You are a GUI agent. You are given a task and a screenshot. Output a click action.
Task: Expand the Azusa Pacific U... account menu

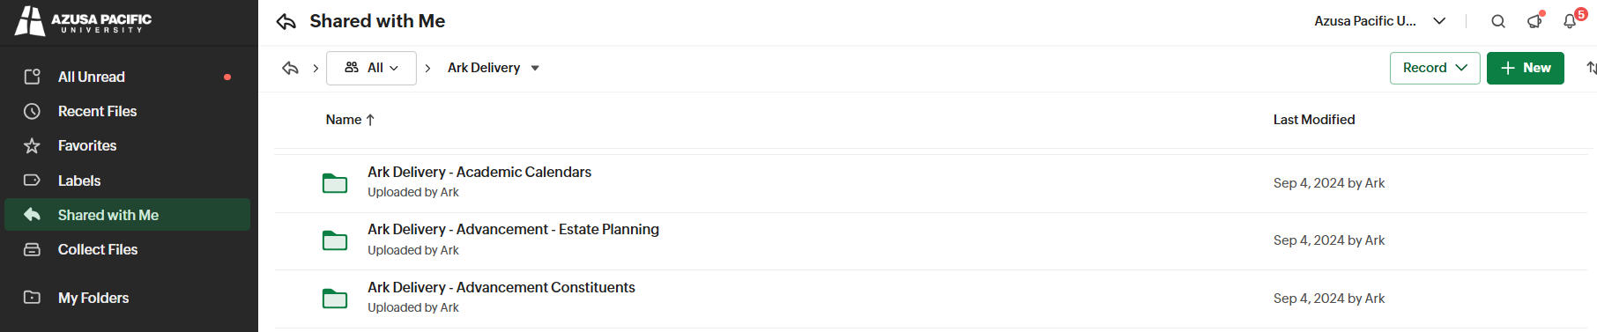click(1380, 21)
